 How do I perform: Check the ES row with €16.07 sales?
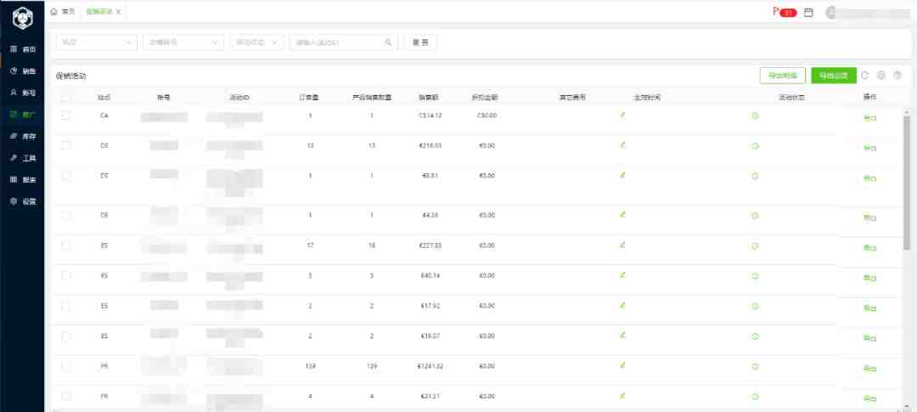tap(65, 336)
